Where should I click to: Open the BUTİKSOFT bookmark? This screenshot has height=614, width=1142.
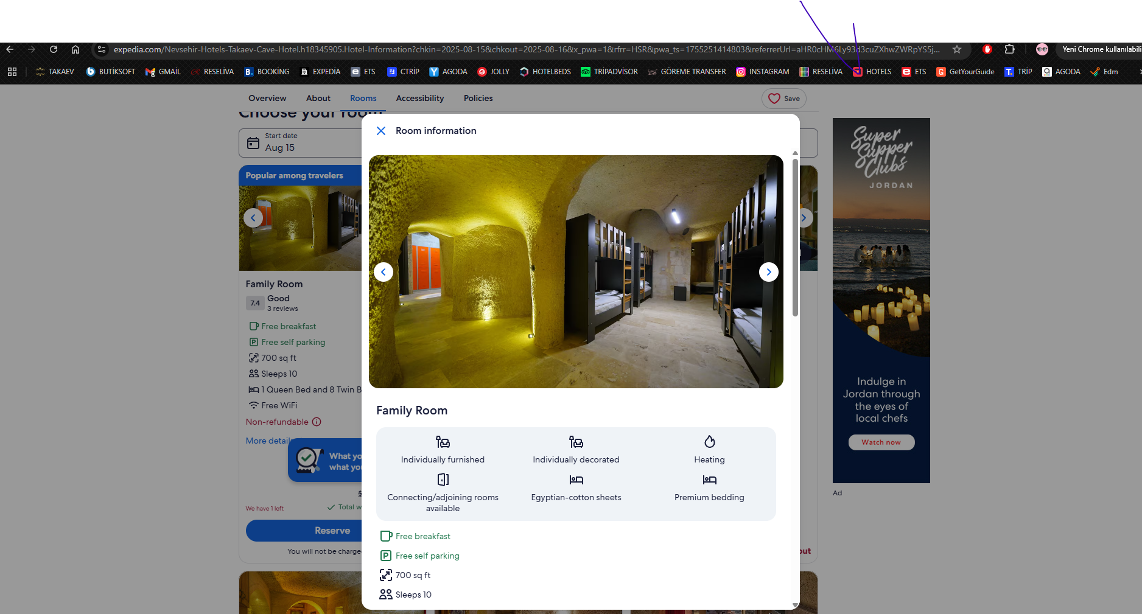[111, 72]
